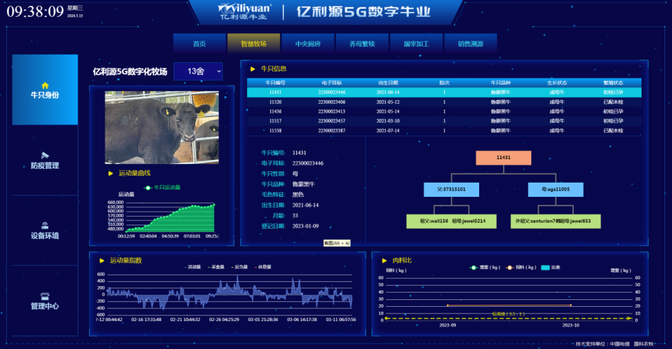Viewport: 672px width, 349px height.
Task: Click the 2023-09 axis label
Action: 447,325
